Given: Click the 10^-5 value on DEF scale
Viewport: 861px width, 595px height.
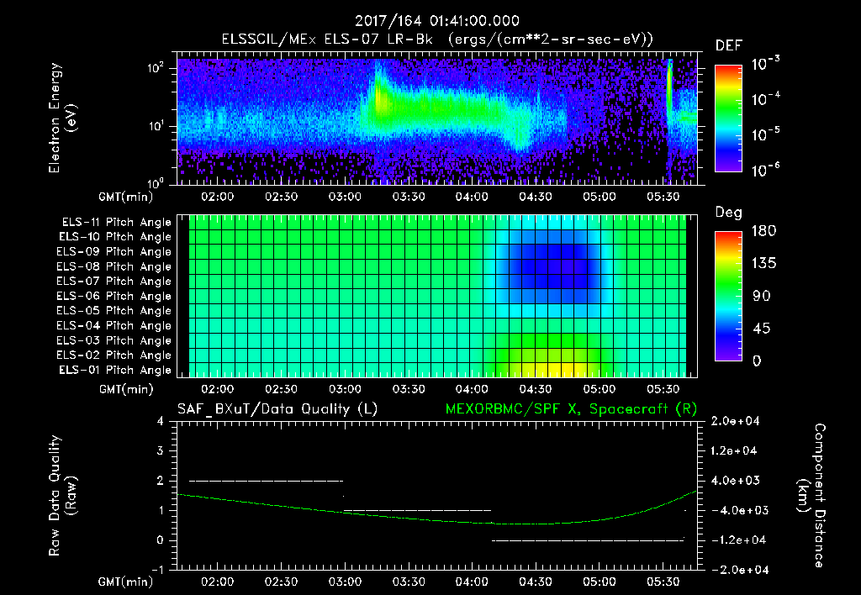Looking at the screenshot, I should tap(765, 134).
